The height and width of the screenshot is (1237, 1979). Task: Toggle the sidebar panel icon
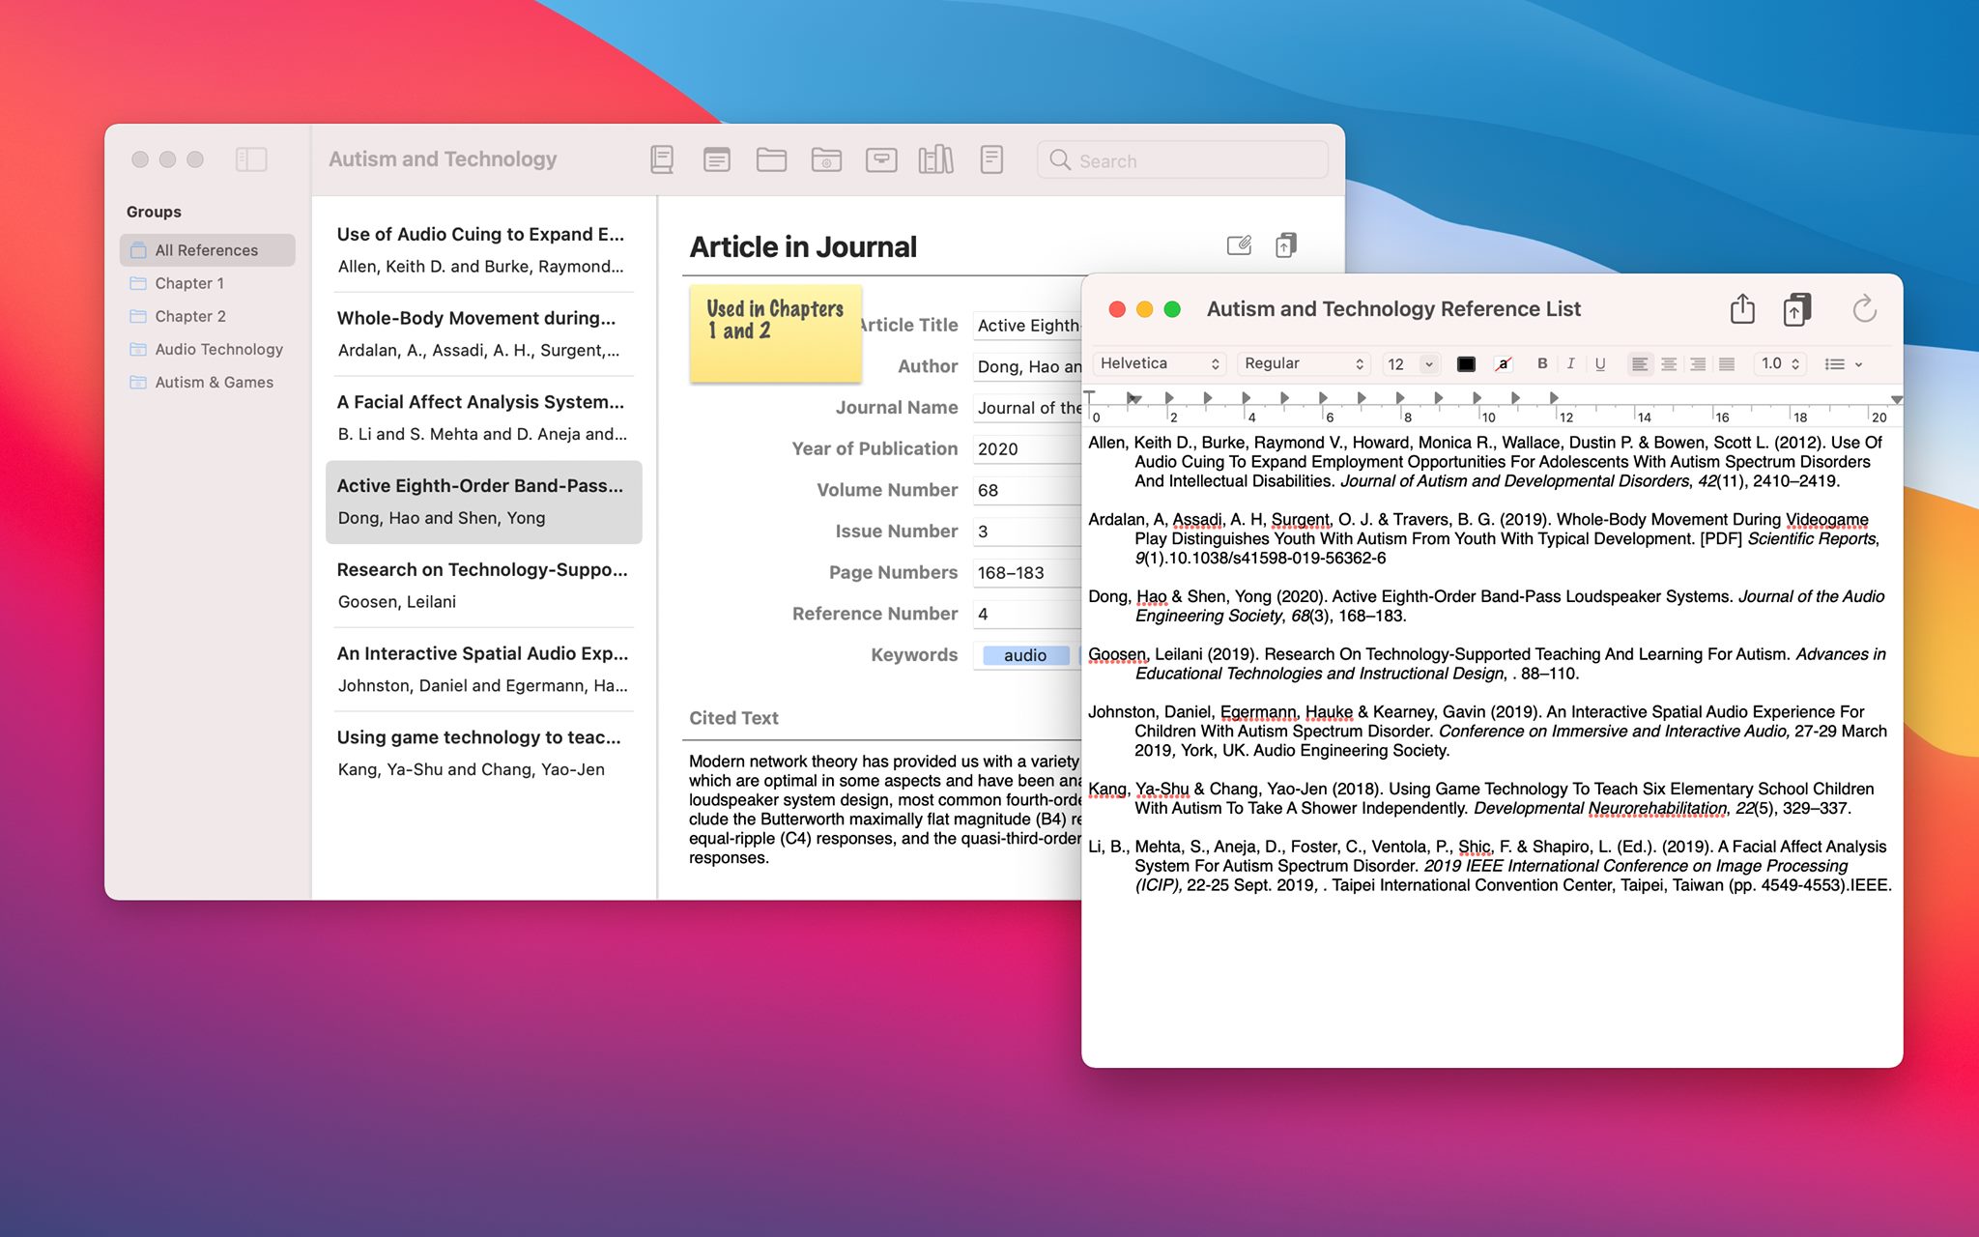(251, 159)
